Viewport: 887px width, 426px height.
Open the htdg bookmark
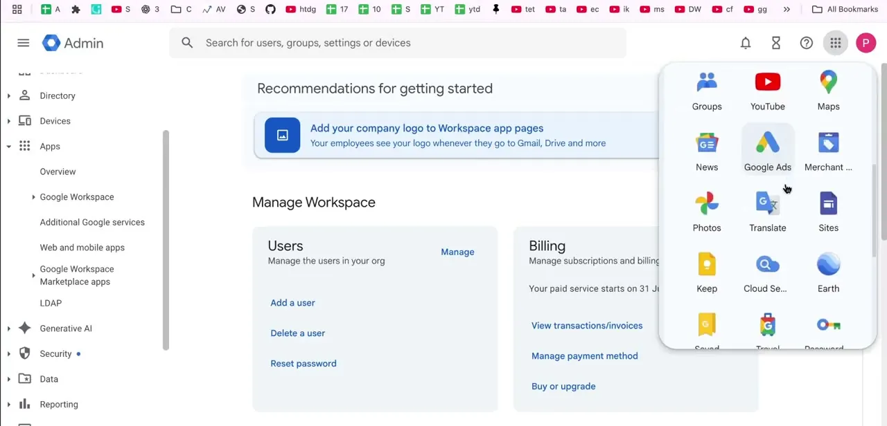(x=300, y=9)
